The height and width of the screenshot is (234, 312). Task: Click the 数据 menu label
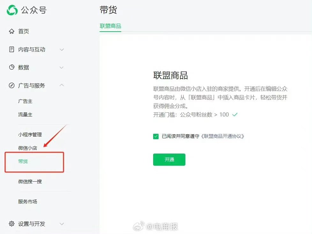[x=24, y=67]
